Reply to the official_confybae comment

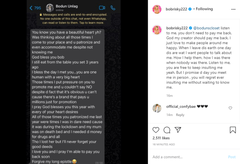(180, 115)
